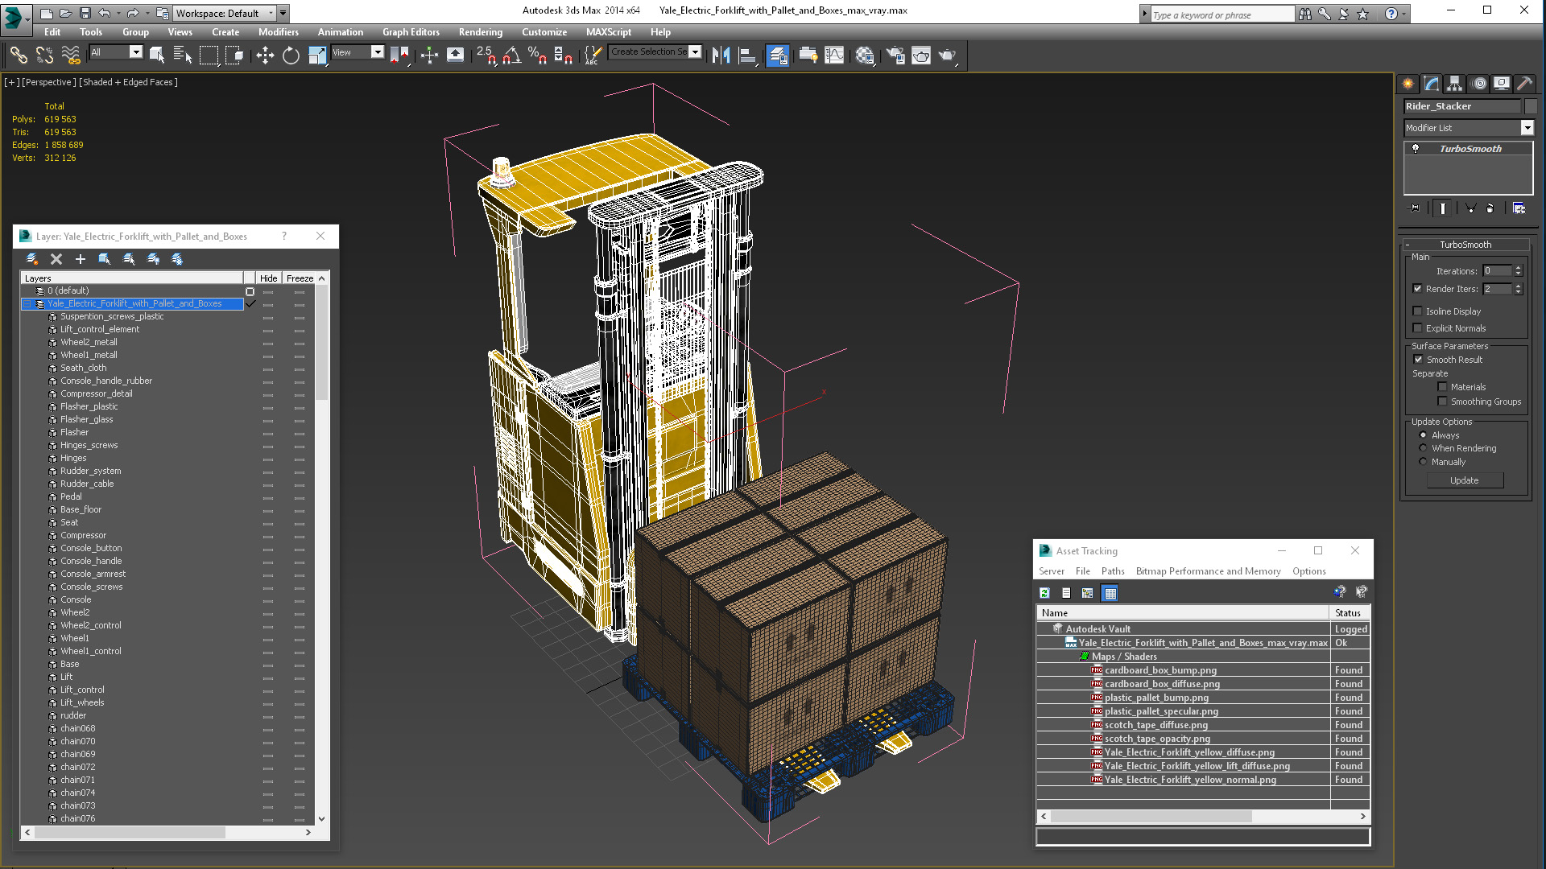This screenshot has width=1546, height=869.
Task: Open the Curve Editor icon
Action: [x=834, y=55]
